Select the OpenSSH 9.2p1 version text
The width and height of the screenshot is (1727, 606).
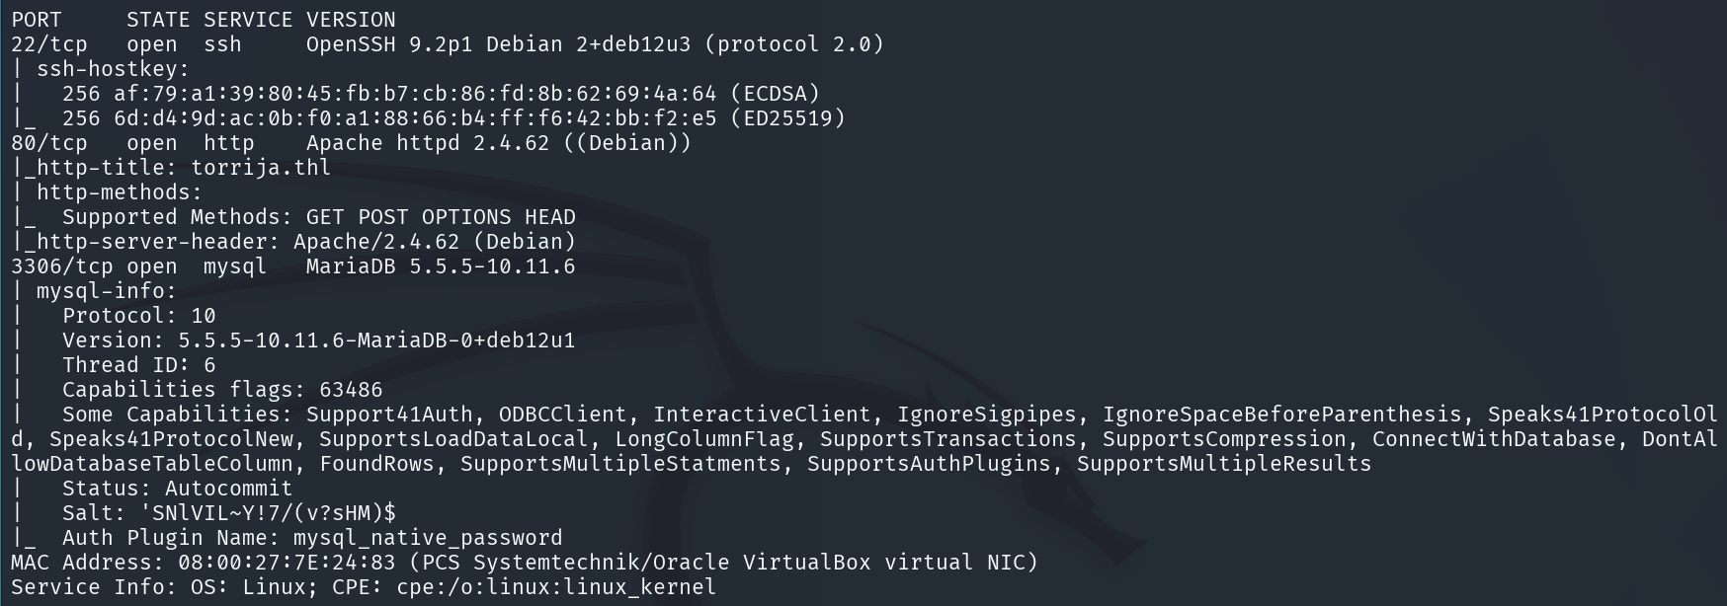click(390, 44)
